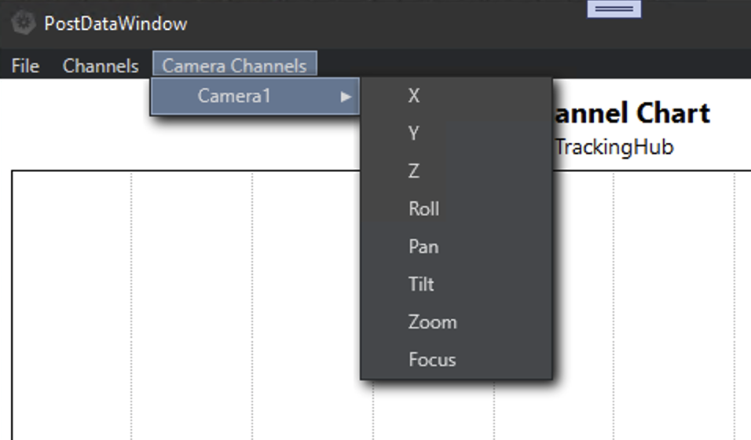Image resolution: width=751 pixels, height=440 pixels.
Task: Click the PostDataWindow app icon
Action: coord(24,24)
